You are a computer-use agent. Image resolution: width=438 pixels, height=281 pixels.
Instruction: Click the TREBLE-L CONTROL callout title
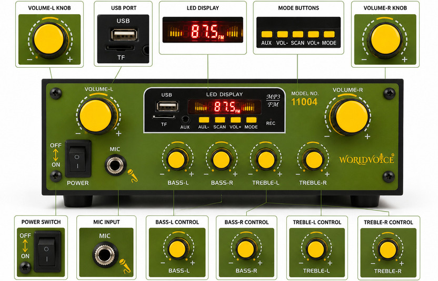317,222
